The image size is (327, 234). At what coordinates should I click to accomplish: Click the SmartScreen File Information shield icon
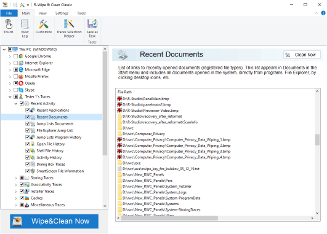click(x=33, y=171)
